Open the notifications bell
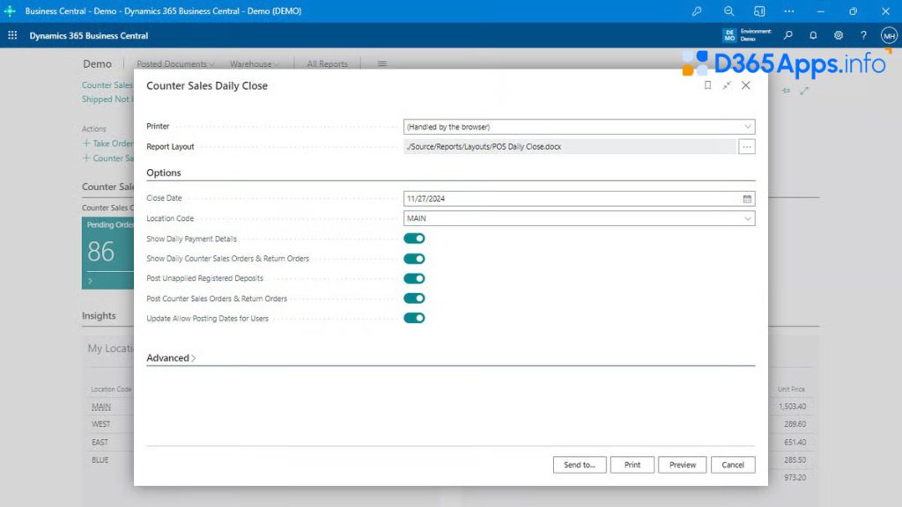Image resolution: width=902 pixels, height=507 pixels. [x=813, y=35]
